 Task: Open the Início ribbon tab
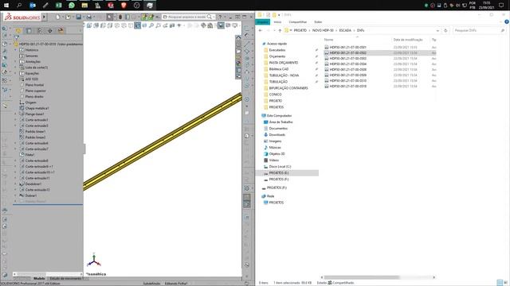pos(277,21)
